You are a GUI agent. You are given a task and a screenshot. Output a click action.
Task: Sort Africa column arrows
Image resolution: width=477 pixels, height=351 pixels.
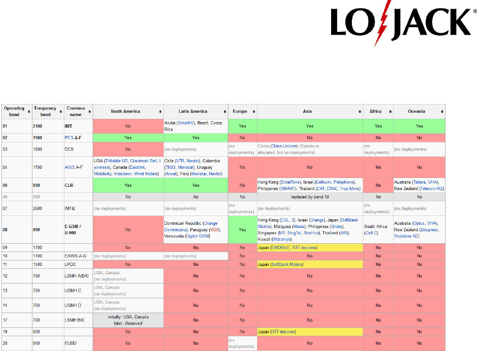[x=390, y=111]
